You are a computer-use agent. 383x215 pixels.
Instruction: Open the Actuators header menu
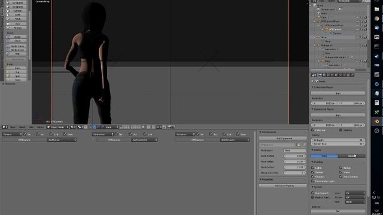(x=185, y=134)
